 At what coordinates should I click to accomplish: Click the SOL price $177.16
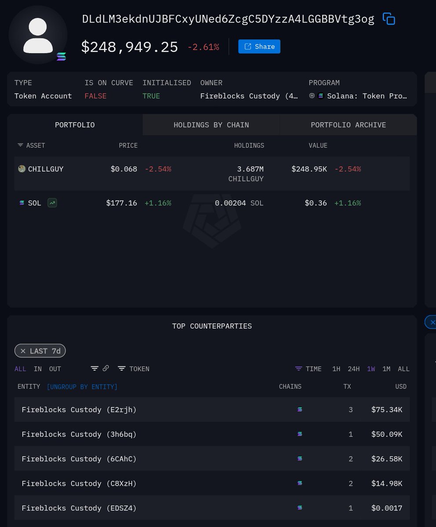pyautogui.click(x=121, y=203)
